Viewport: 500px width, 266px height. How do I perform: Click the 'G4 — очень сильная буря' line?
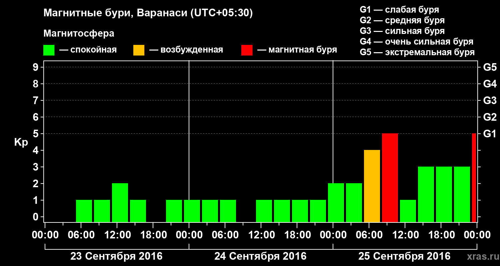pyautogui.click(x=417, y=42)
